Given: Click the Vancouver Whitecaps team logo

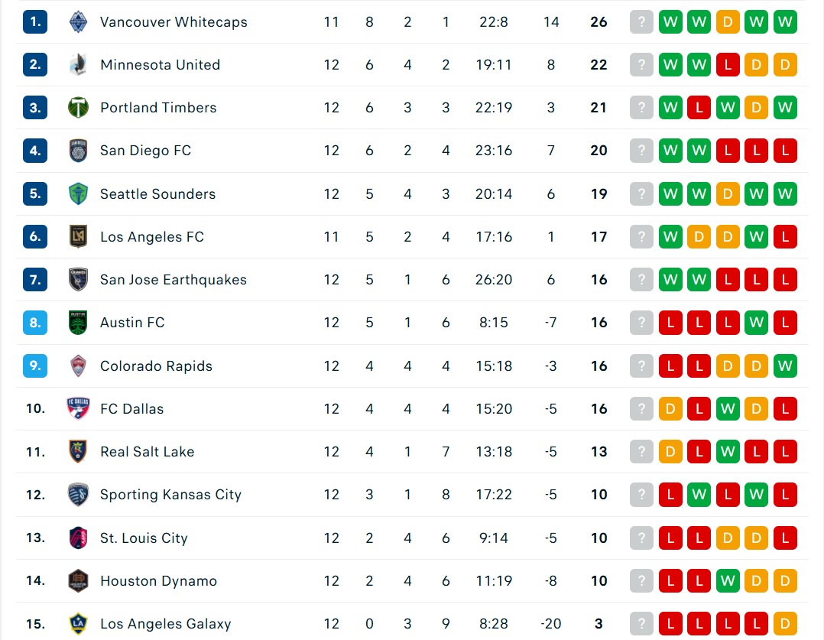Looking at the screenshot, I should [x=78, y=22].
